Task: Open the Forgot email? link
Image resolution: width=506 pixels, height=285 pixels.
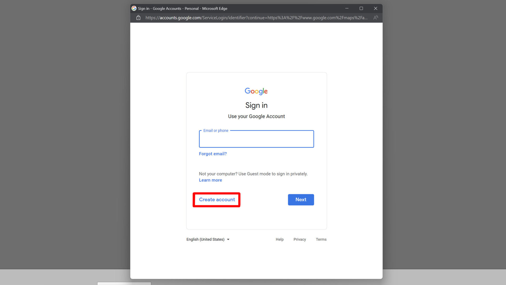Action: pos(213,154)
